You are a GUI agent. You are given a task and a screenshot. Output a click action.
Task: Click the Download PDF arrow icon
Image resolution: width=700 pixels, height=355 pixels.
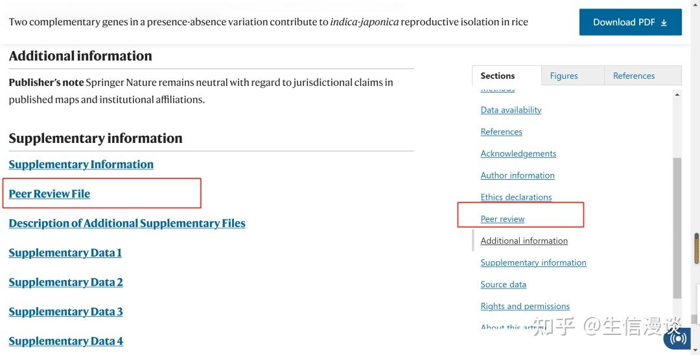(664, 23)
